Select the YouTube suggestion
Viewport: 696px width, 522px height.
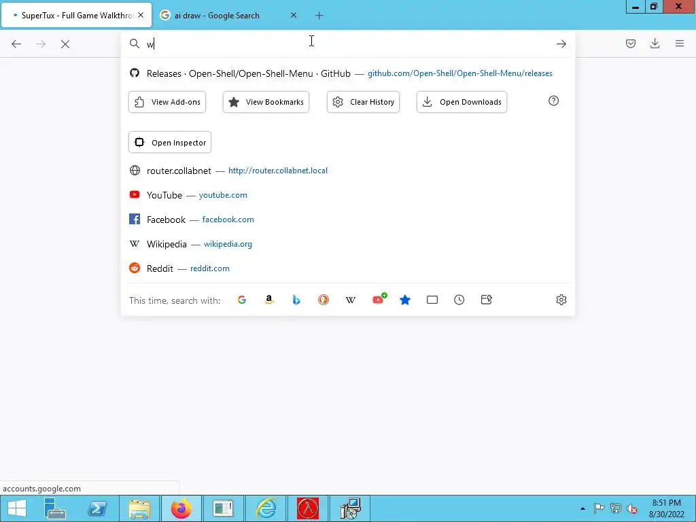pyautogui.click(x=347, y=195)
